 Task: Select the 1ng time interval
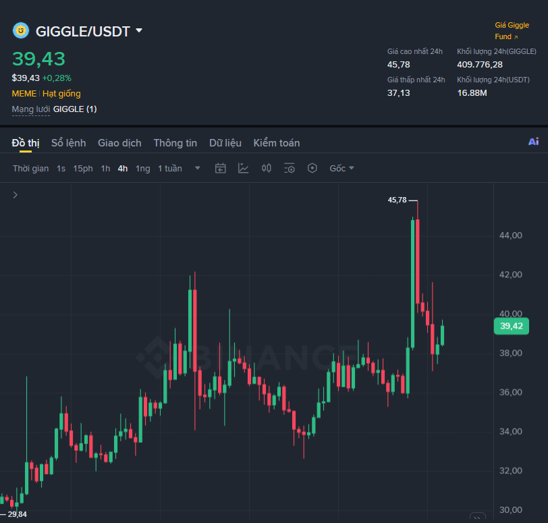pos(142,169)
